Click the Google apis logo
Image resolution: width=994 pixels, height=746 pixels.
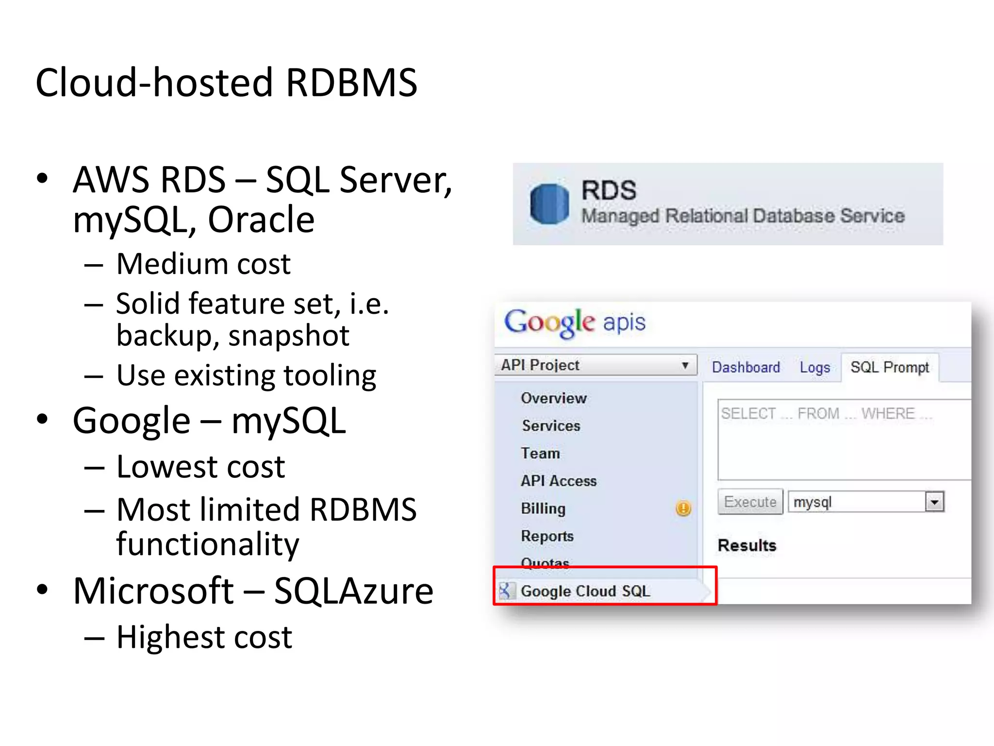(575, 322)
